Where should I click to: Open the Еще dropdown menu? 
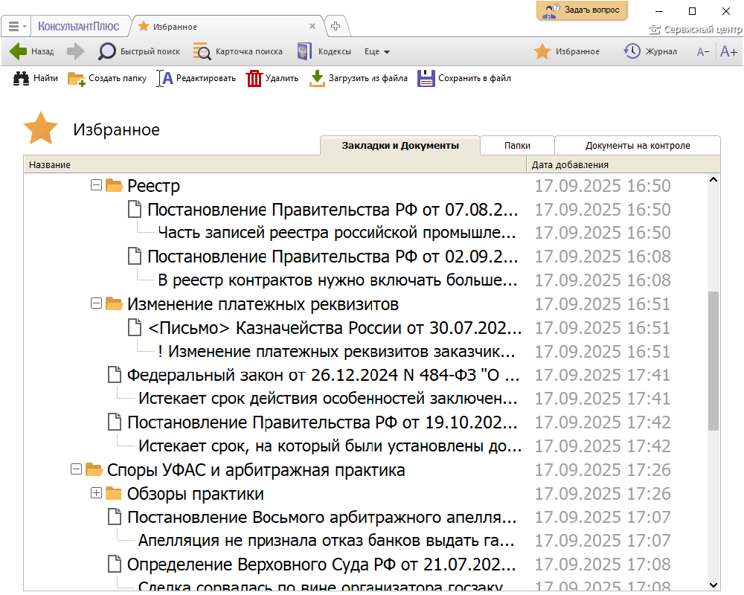pos(377,52)
